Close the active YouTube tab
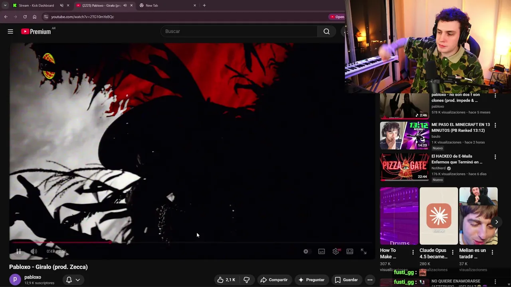This screenshot has width=511, height=287. coord(131,6)
